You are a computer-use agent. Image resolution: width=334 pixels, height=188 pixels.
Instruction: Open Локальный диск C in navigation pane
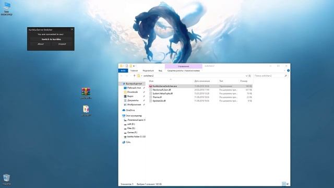click(136, 120)
